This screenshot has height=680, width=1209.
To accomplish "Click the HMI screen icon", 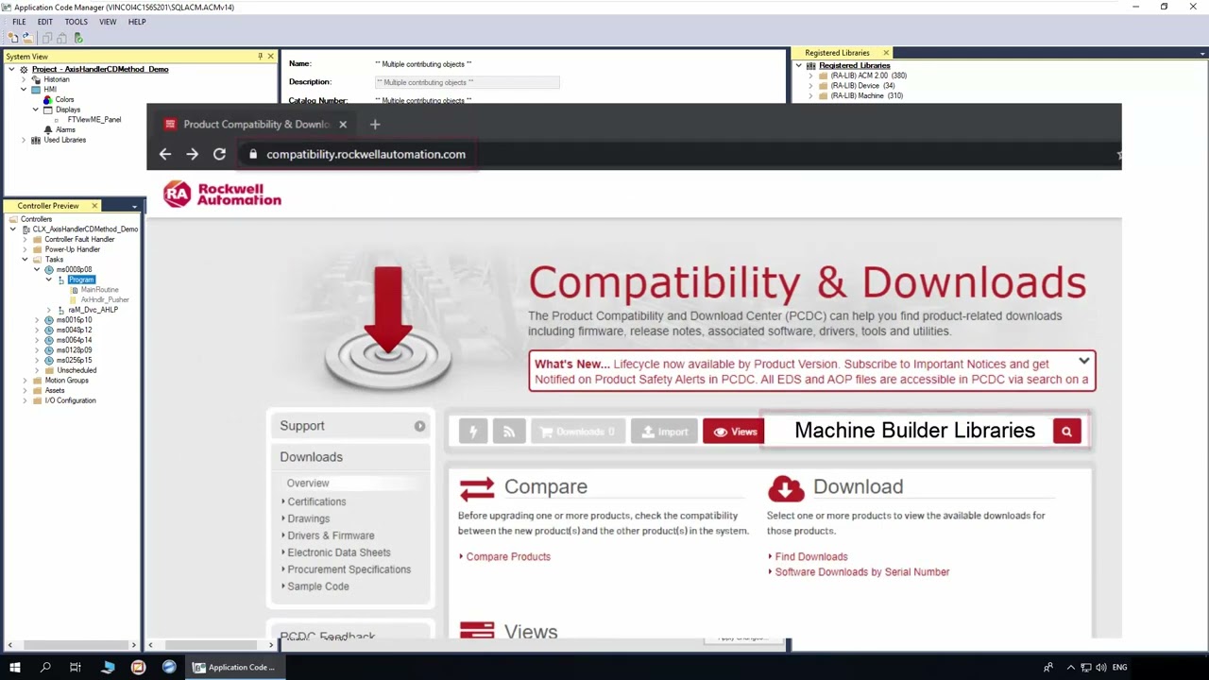I will click(36, 90).
